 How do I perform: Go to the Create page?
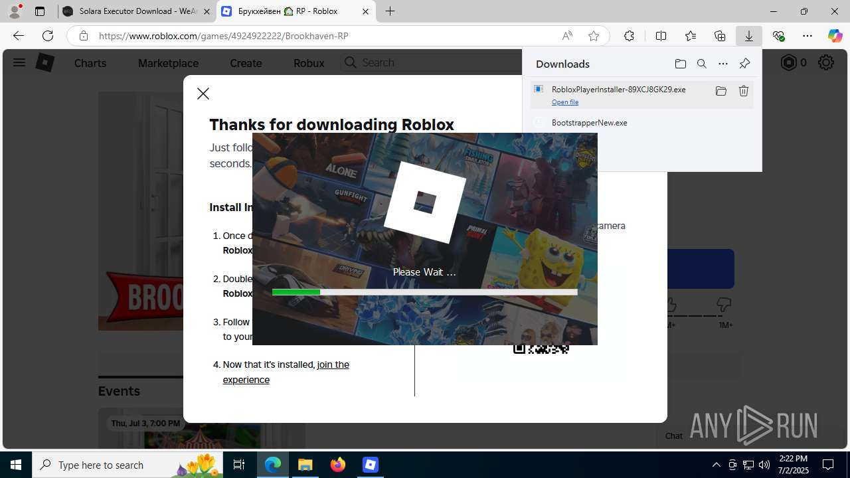pyautogui.click(x=246, y=63)
